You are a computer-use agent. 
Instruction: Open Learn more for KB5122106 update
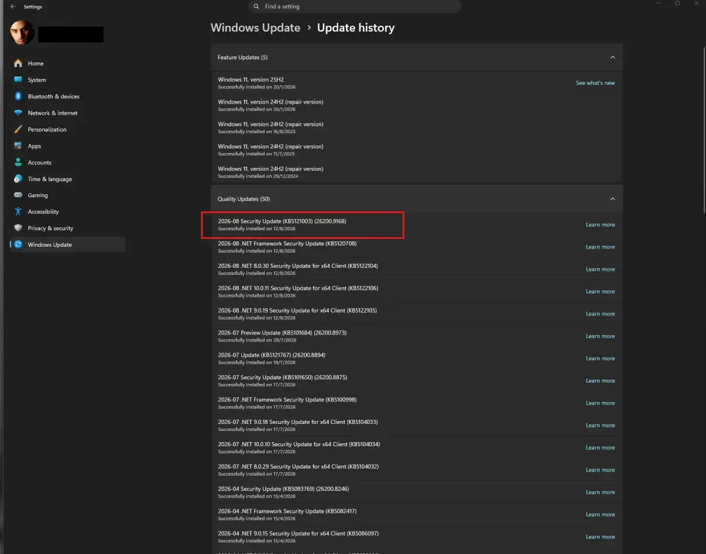pos(600,291)
